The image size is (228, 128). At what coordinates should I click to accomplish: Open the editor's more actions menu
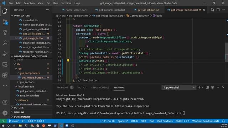click(x=223, y=10)
